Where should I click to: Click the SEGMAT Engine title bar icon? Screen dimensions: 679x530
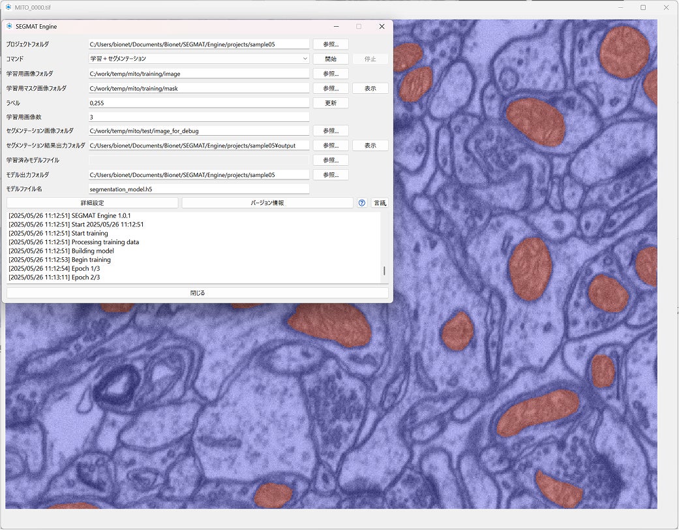[9, 27]
